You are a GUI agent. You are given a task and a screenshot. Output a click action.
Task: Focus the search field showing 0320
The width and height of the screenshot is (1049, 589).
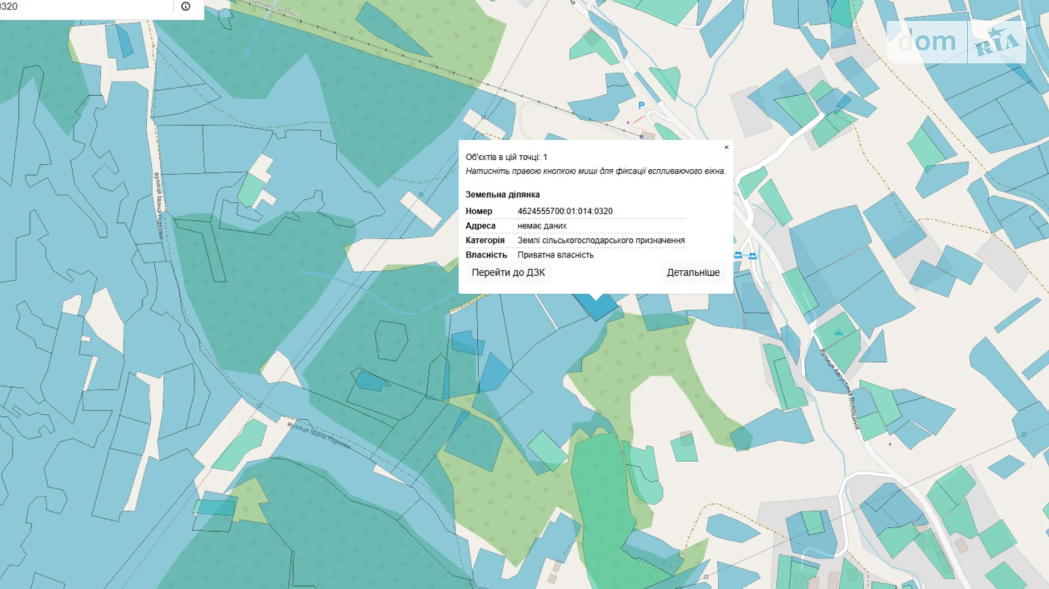coord(85,7)
